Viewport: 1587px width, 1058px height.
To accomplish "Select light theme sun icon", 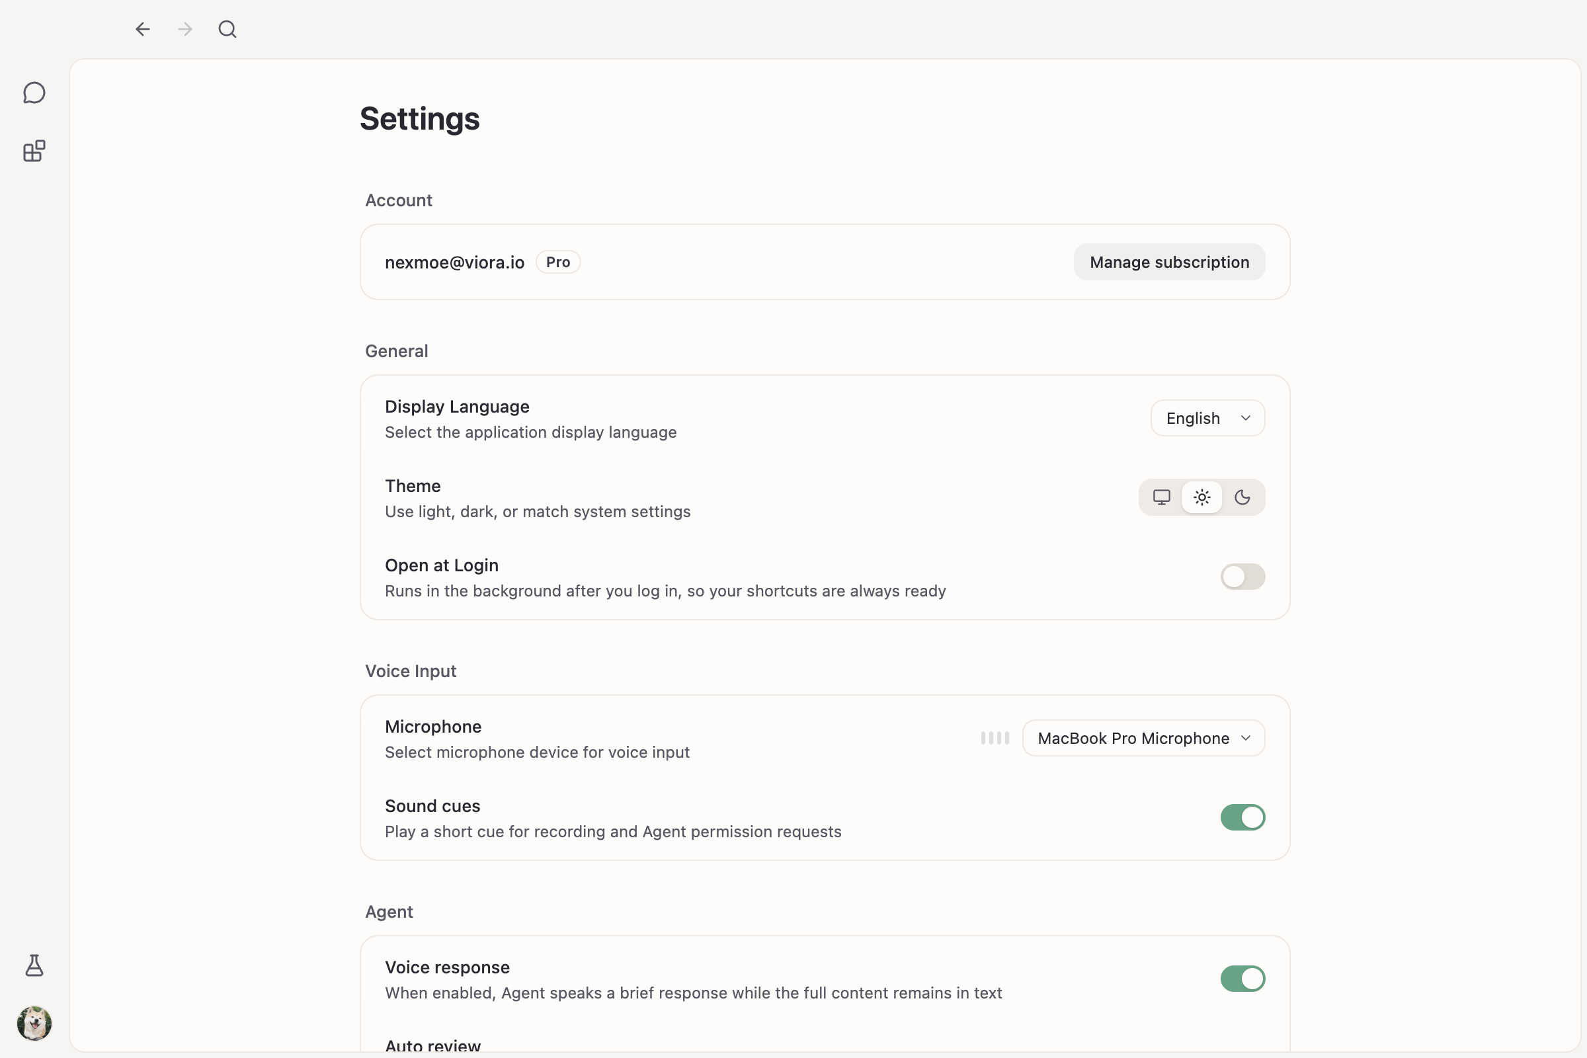I will tap(1201, 497).
